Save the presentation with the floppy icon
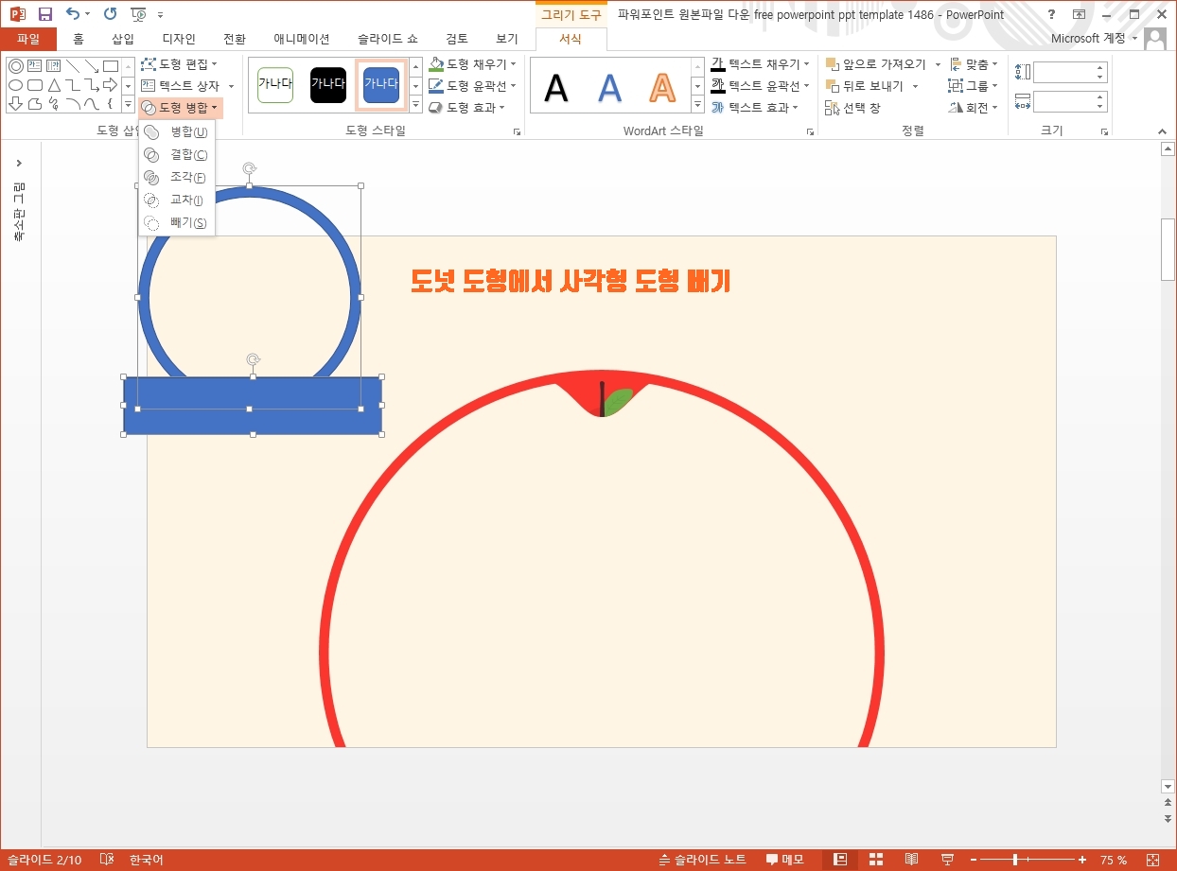Screen dimensions: 1177x871 point(44,14)
